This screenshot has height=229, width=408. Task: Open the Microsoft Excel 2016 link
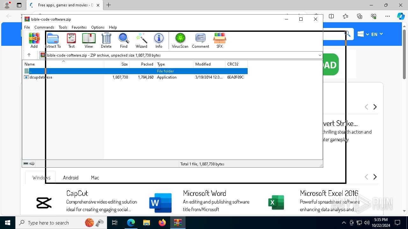tap(329, 193)
